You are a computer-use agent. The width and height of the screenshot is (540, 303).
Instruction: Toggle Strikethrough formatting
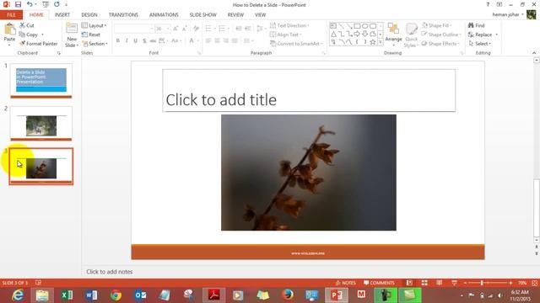tap(153, 41)
